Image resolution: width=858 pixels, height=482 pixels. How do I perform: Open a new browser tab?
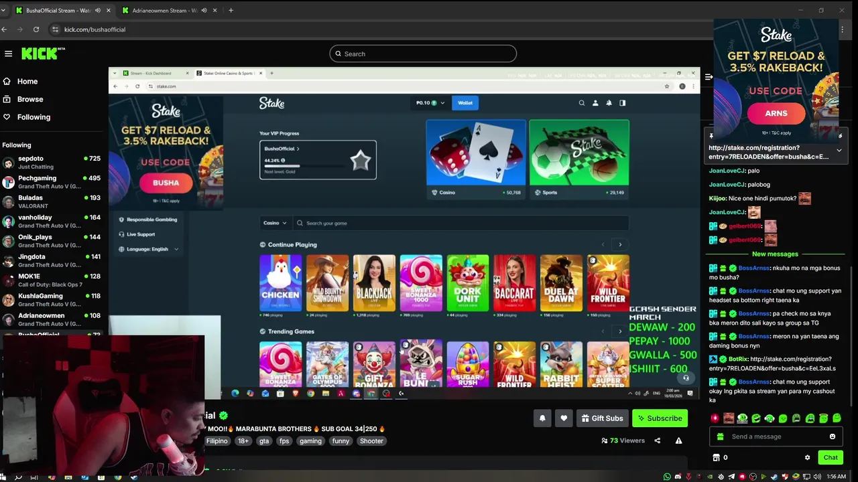click(x=231, y=10)
